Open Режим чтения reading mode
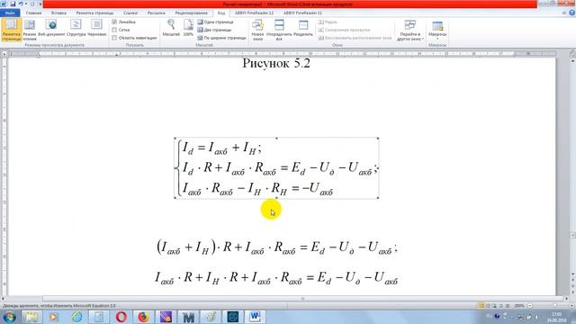576x324 pixels. [30, 30]
